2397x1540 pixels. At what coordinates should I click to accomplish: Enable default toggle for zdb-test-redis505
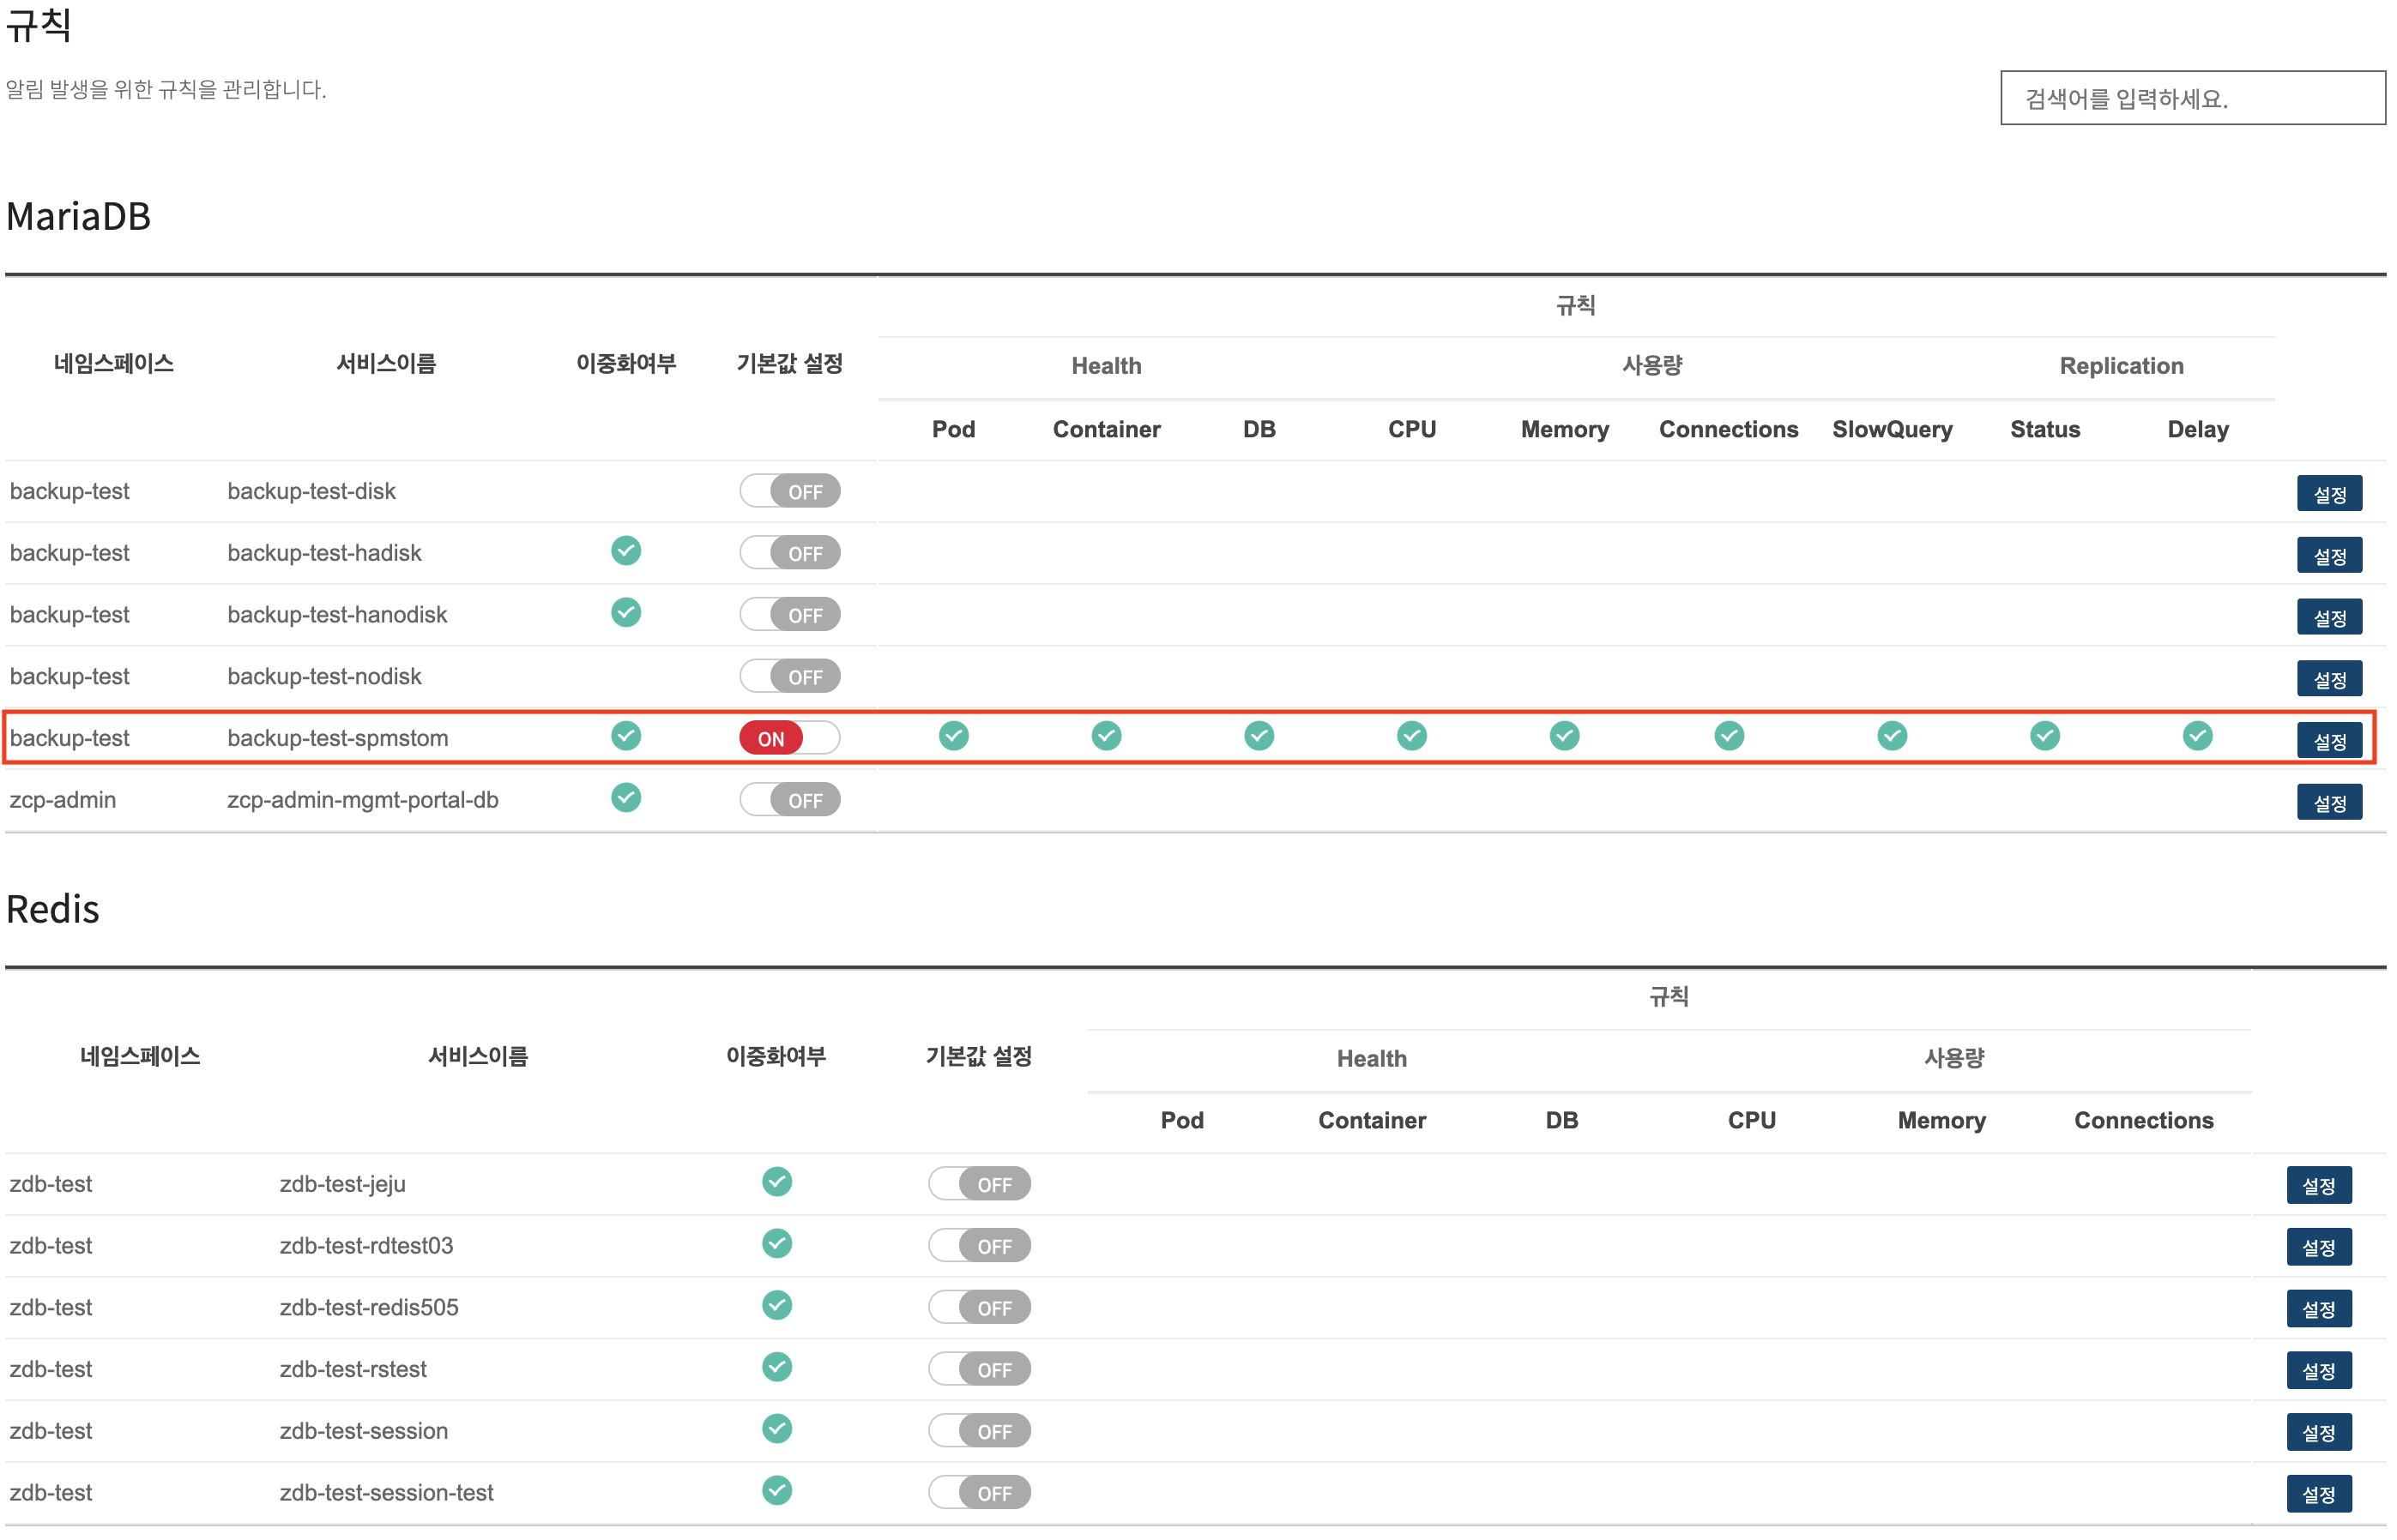click(x=978, y=1307)
